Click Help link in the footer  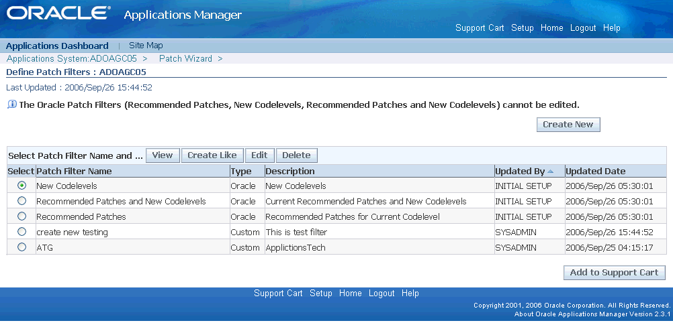pos(410,293)
